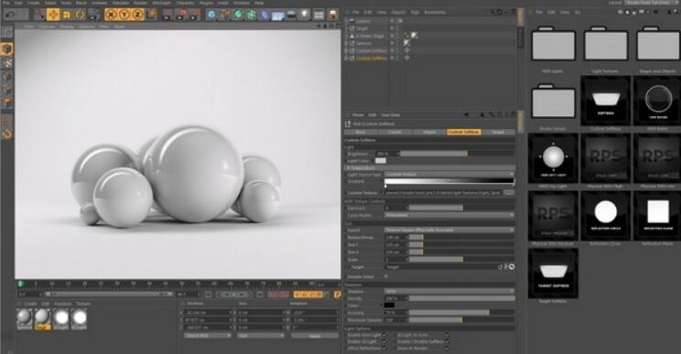This screenshot has width=681, height=354.
Task: Toggle the Affect Reflections checkbox
Action: [384, 348]
